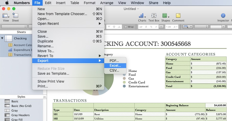Insert a Text Box

(x=154, y=17)
